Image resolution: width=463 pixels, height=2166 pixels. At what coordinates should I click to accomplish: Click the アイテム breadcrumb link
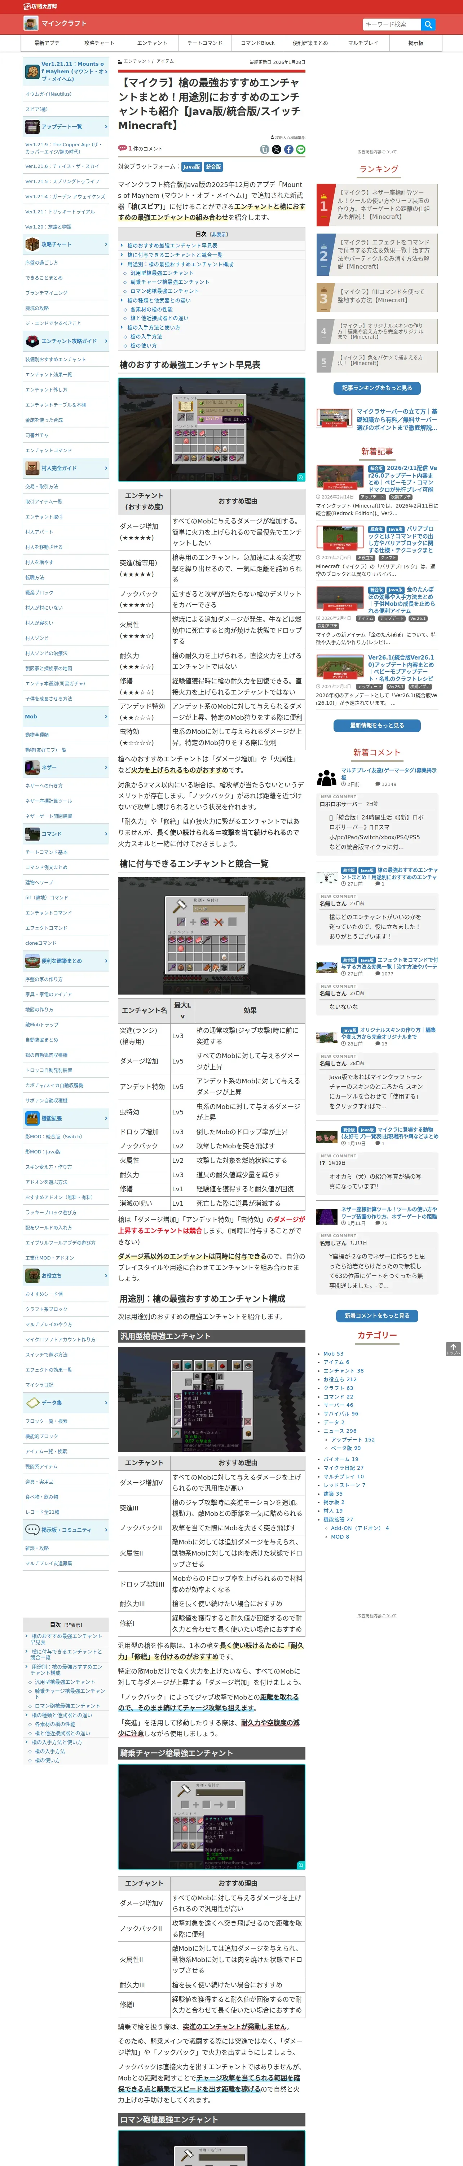165,61
